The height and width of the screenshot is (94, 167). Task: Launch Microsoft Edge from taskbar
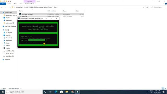coord(56,92)
